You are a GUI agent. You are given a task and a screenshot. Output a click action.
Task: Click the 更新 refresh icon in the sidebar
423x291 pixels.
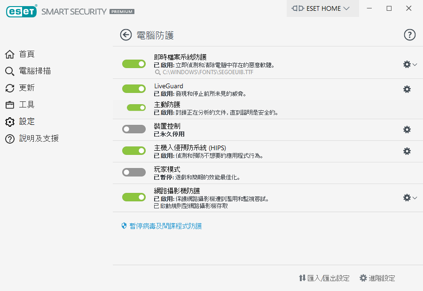pos(9,88)
